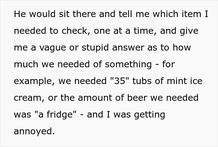The height and width of the screenshot is (147, 218).
Task: Click the word "much" starting fourth line
Action: click(26, 64)
